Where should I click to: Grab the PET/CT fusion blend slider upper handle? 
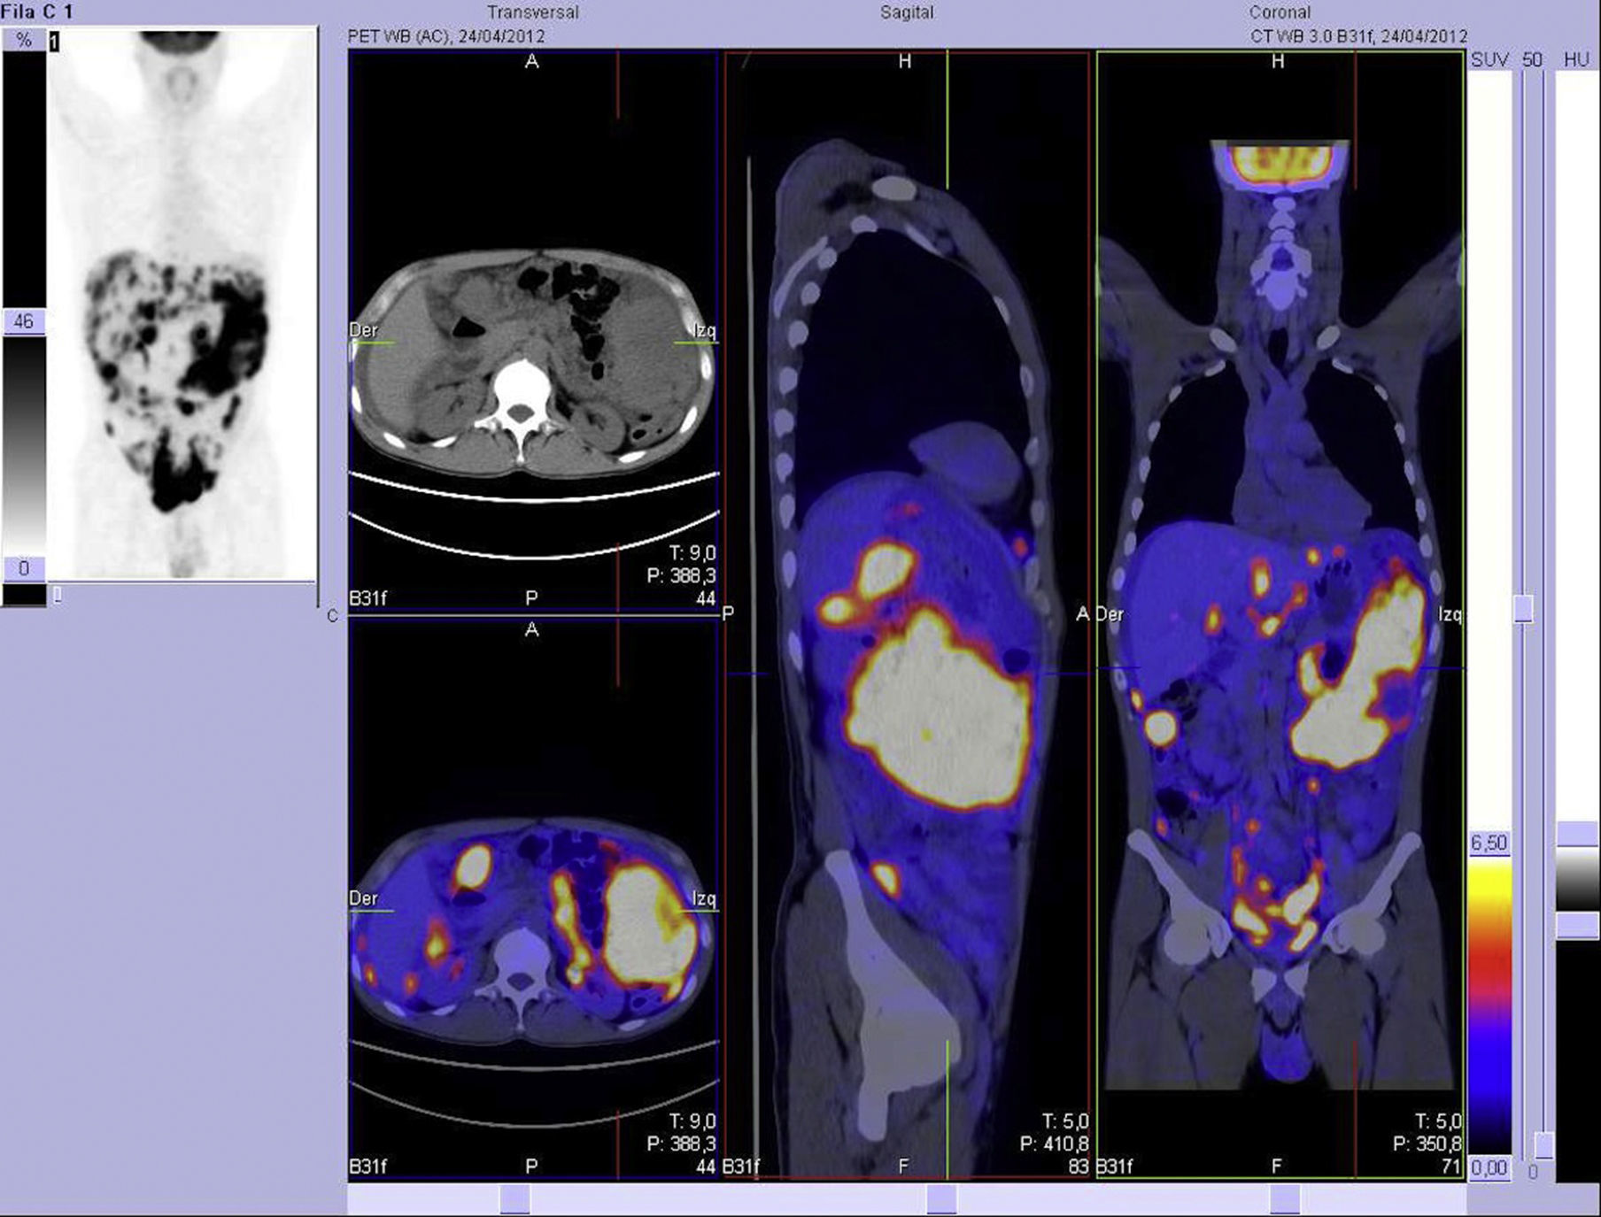coord(1523,609)
